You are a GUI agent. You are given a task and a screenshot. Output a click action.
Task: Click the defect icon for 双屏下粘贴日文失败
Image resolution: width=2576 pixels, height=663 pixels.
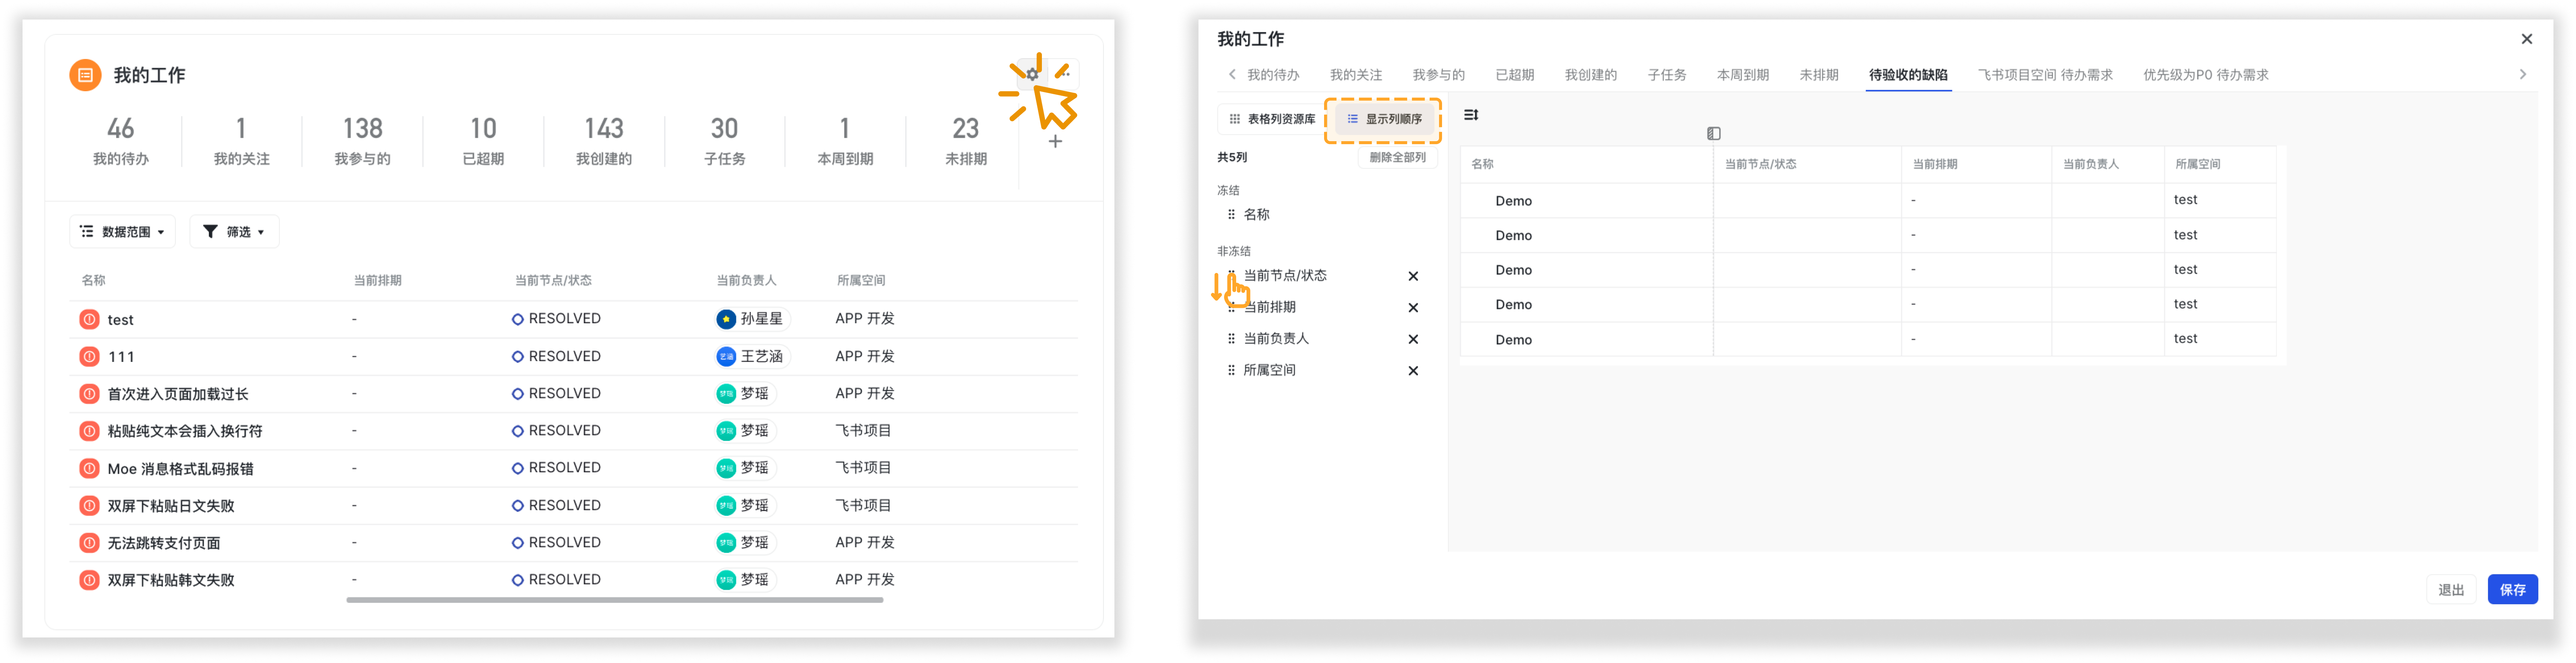[x=89, y=505]
